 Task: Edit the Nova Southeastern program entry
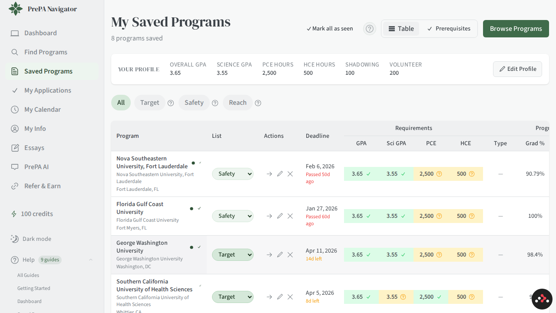pyautogui.click(x=280, y=174)
